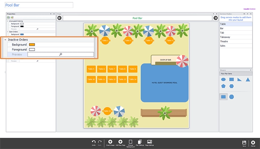
Task: Pin the Properties panel
Action: 51,14
